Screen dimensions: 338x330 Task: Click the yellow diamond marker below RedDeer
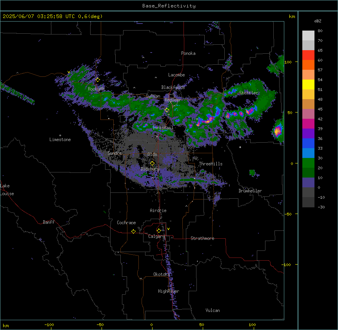167,110
